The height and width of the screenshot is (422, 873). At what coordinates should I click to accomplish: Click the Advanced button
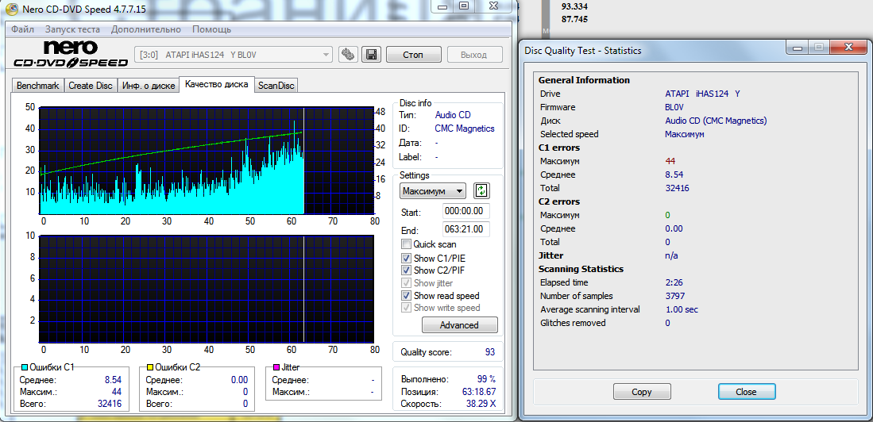[459, 325]
